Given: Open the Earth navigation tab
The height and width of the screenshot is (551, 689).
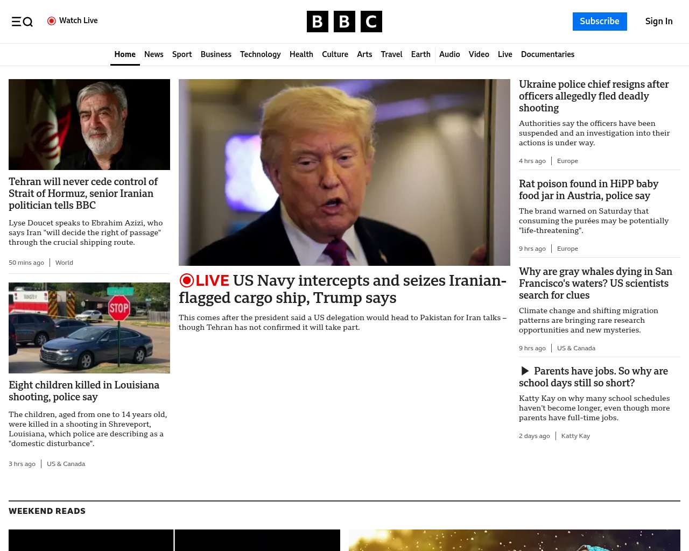Looking at the screenshot, I should coord(420,54).
